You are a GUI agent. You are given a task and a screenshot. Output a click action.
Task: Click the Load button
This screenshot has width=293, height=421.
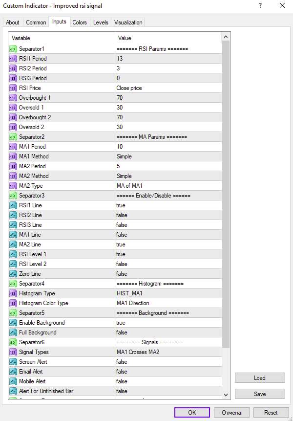coord(260,378)
